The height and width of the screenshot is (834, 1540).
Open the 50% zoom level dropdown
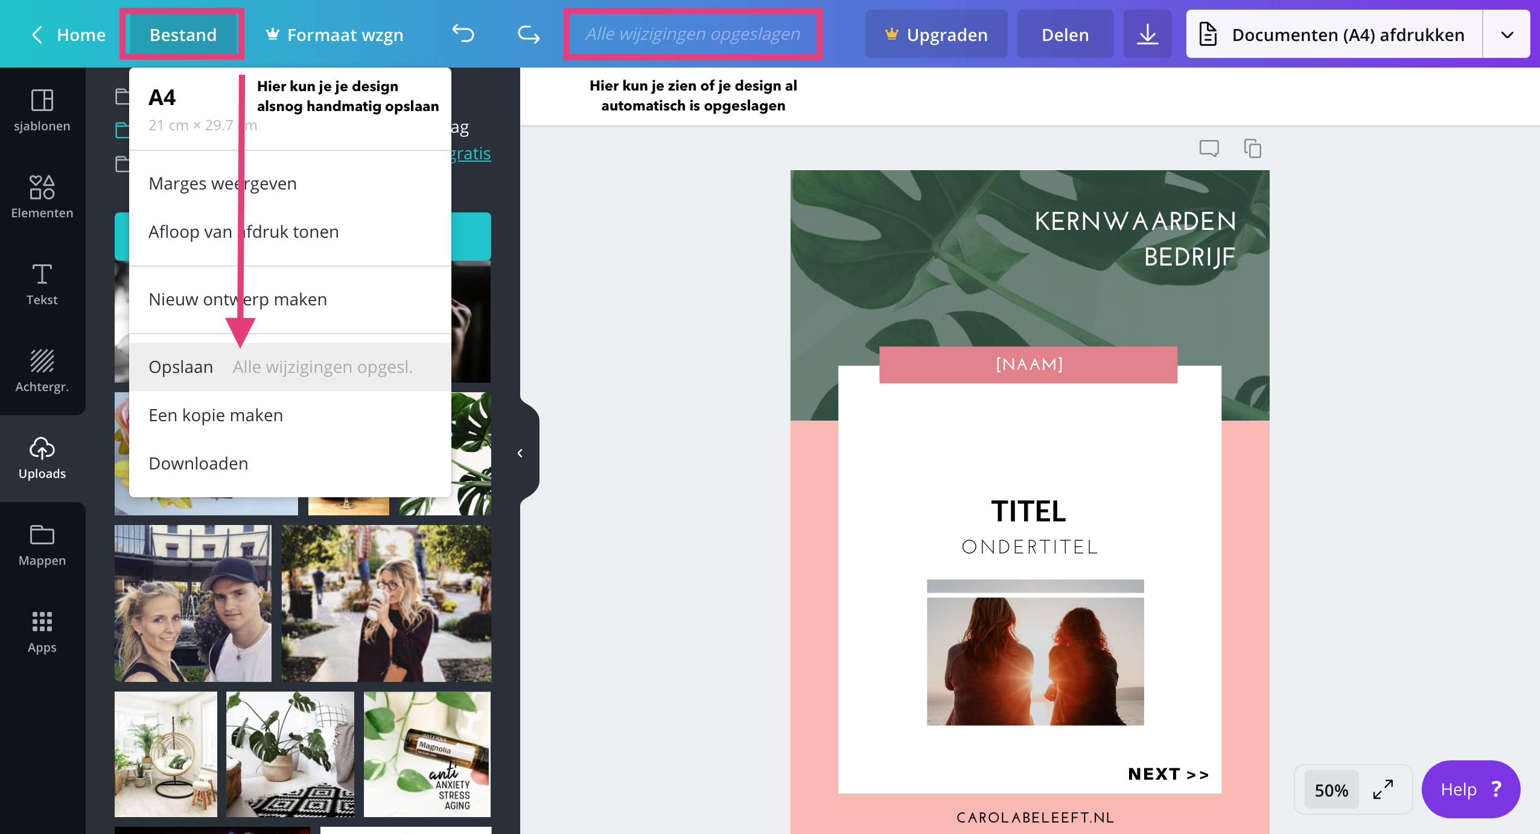tap(1331, 789)
